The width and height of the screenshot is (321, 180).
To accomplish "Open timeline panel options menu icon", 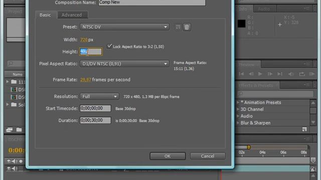I will [306, 139].
